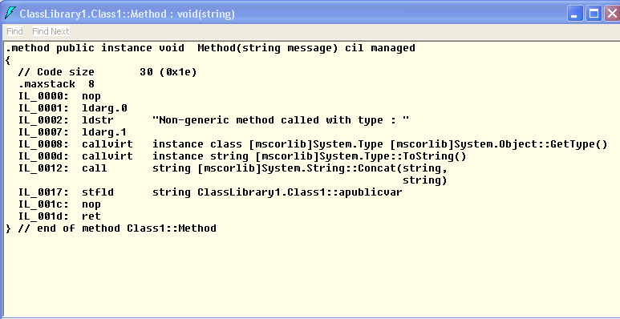620x319 pixels.
Task: Click the ILDASM lightning icon in title bar
Action: tap(10, 14)
